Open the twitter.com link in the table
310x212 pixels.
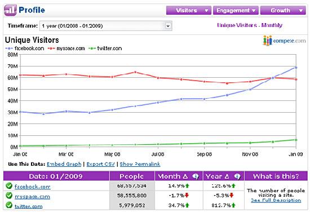(29, 206)
